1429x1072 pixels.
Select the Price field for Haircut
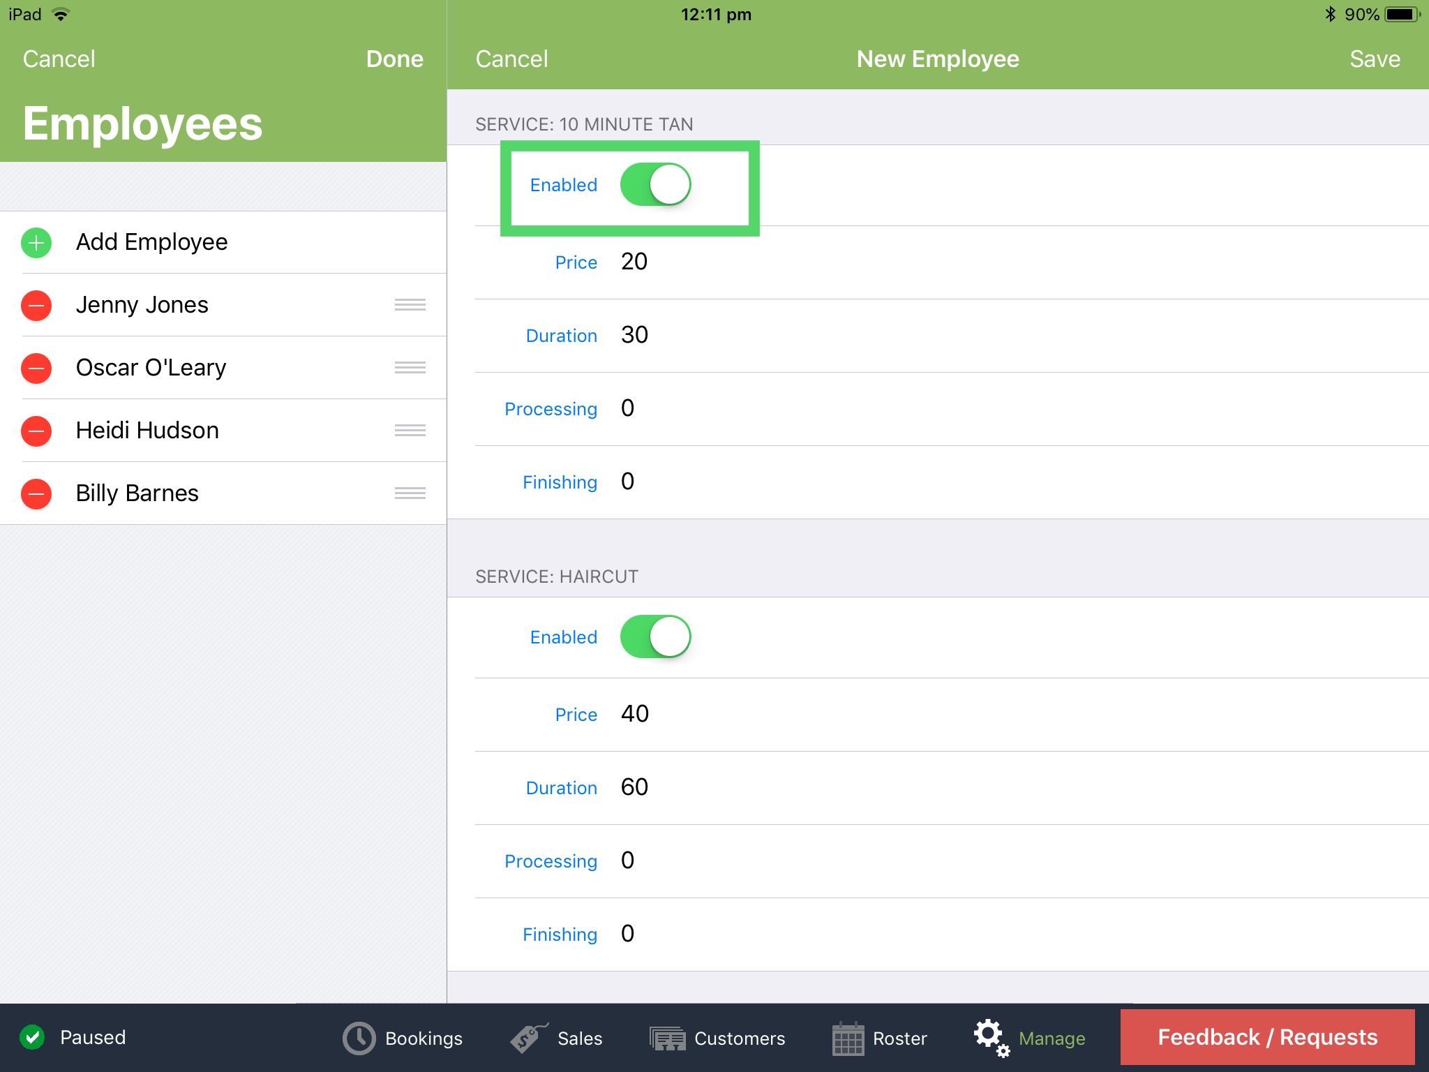pyautogui.click(x=634, y=714)
